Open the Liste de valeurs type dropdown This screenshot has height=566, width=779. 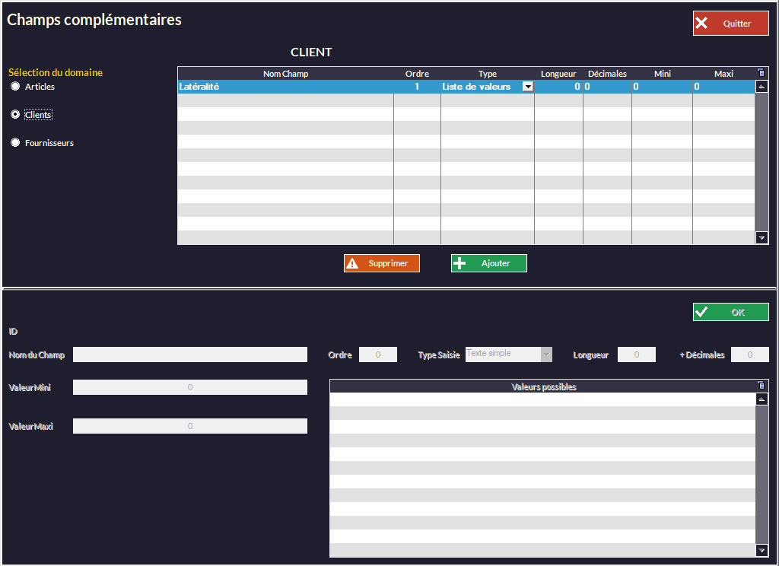coord(528,87)
